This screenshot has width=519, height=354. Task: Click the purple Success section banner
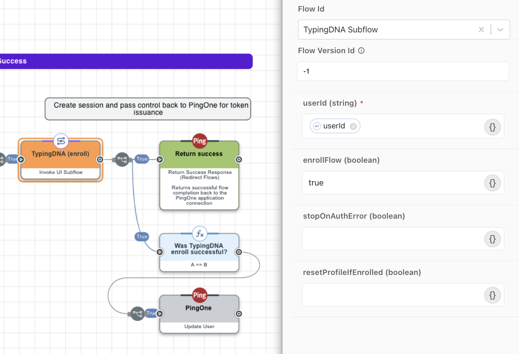[x=126, y=61]
